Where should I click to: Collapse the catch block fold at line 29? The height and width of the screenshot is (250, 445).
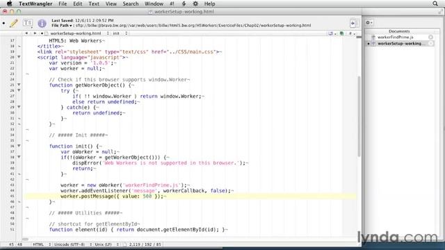click(19, 107)
